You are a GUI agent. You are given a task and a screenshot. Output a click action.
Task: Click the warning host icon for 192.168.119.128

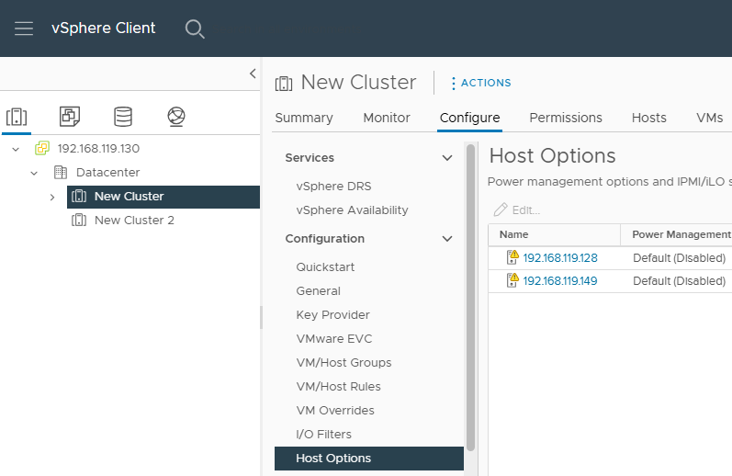click(512, 257)
